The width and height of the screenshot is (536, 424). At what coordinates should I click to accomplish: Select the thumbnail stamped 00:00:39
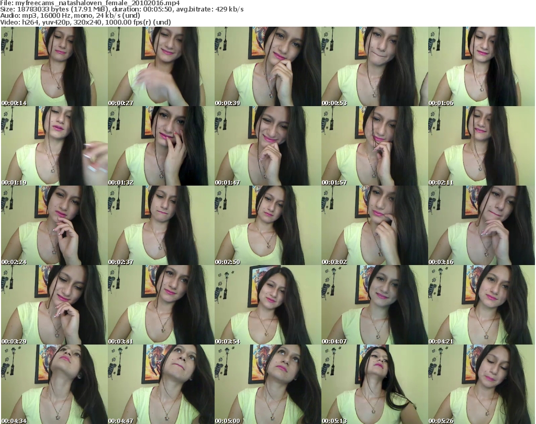click(267, 66)
